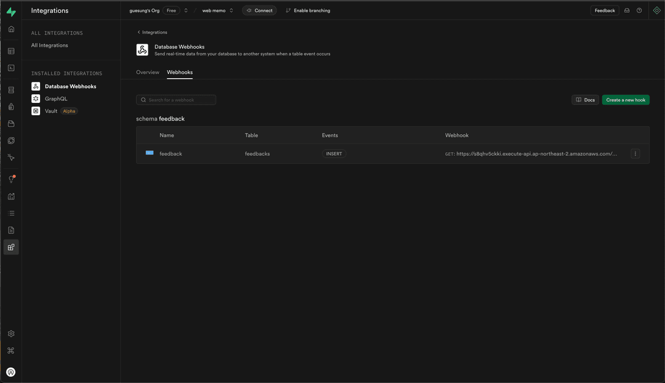Open the feedback webhook three-dot menu
Image resolution: width=665 pixels, height=383 pixels.
tap(635, 154)
